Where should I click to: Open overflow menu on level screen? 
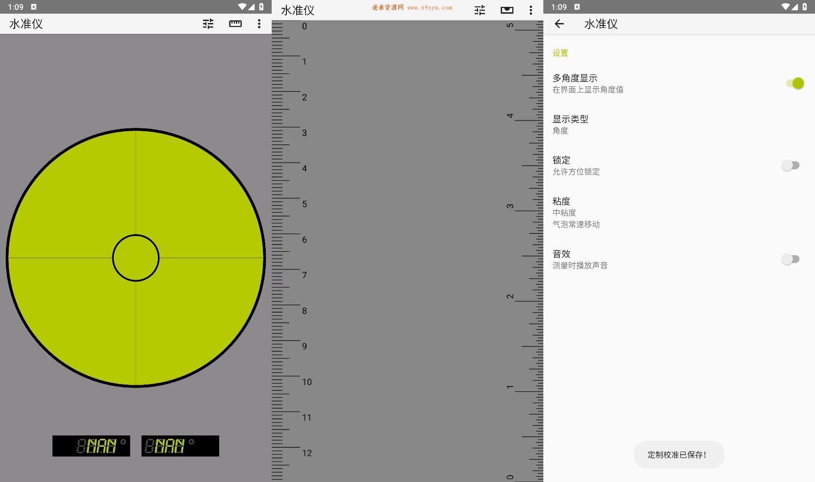pyautogui.click(x=259, y=24)
